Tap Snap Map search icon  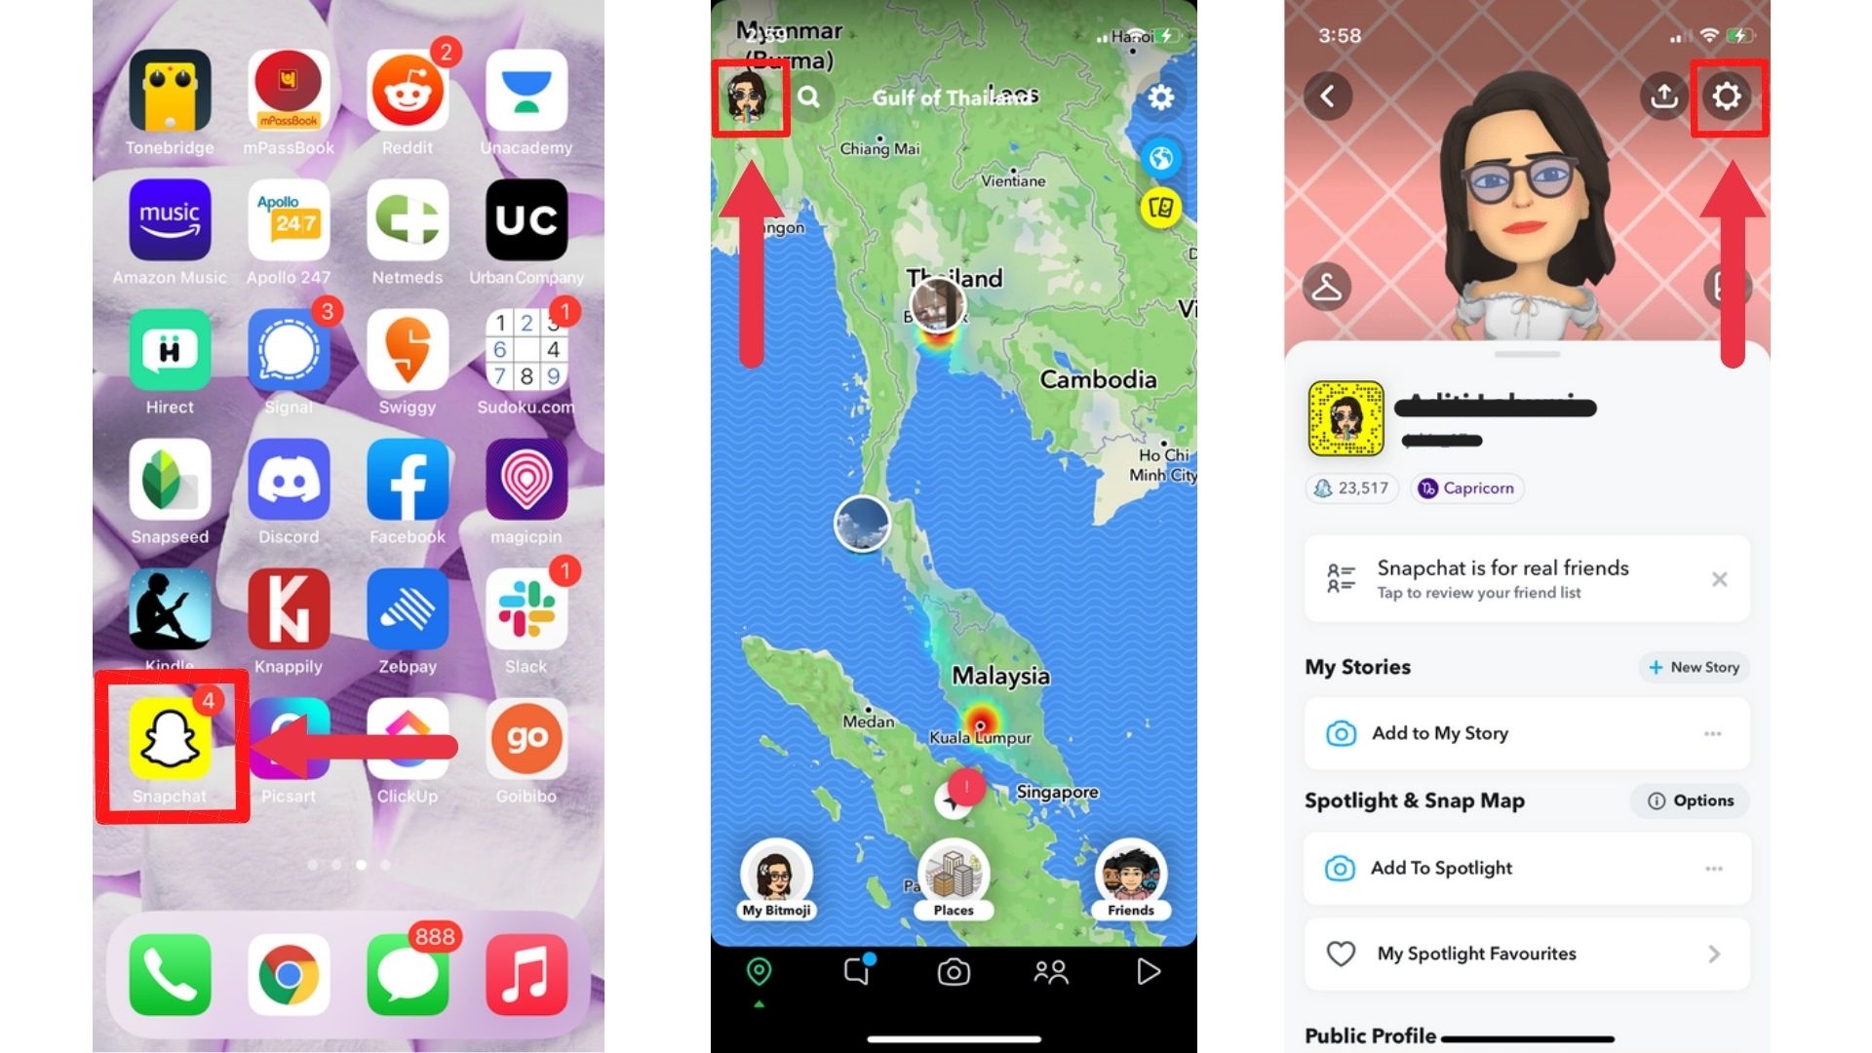808,96
